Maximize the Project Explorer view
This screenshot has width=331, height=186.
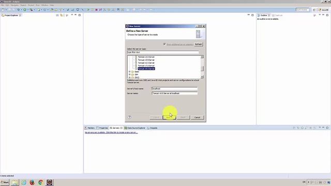click(x=80, y=15)
